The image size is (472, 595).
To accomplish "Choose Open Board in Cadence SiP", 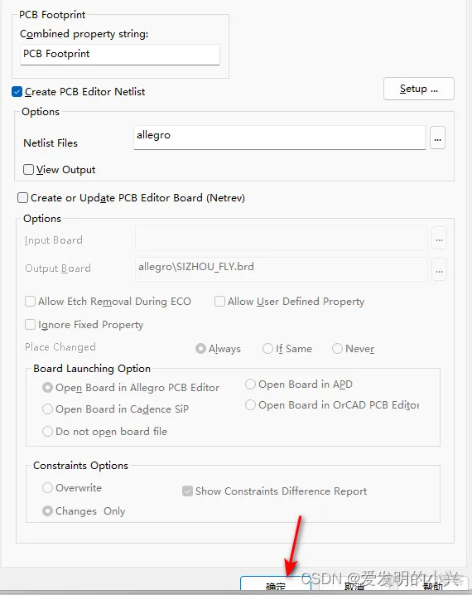I will pos(47,409).
